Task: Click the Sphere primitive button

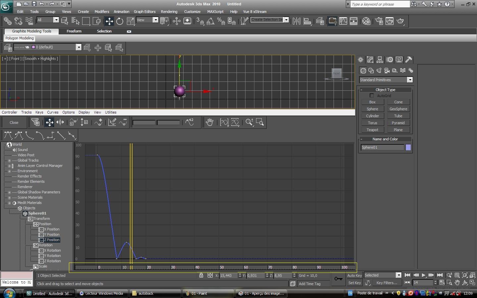Action: point(372,109)
